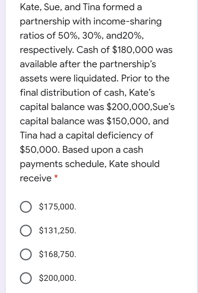Image resolution: width=198 pixels, height=293 pixels.
Task: Click the "$131,250." option label text
Action: [x=58, y=230]
